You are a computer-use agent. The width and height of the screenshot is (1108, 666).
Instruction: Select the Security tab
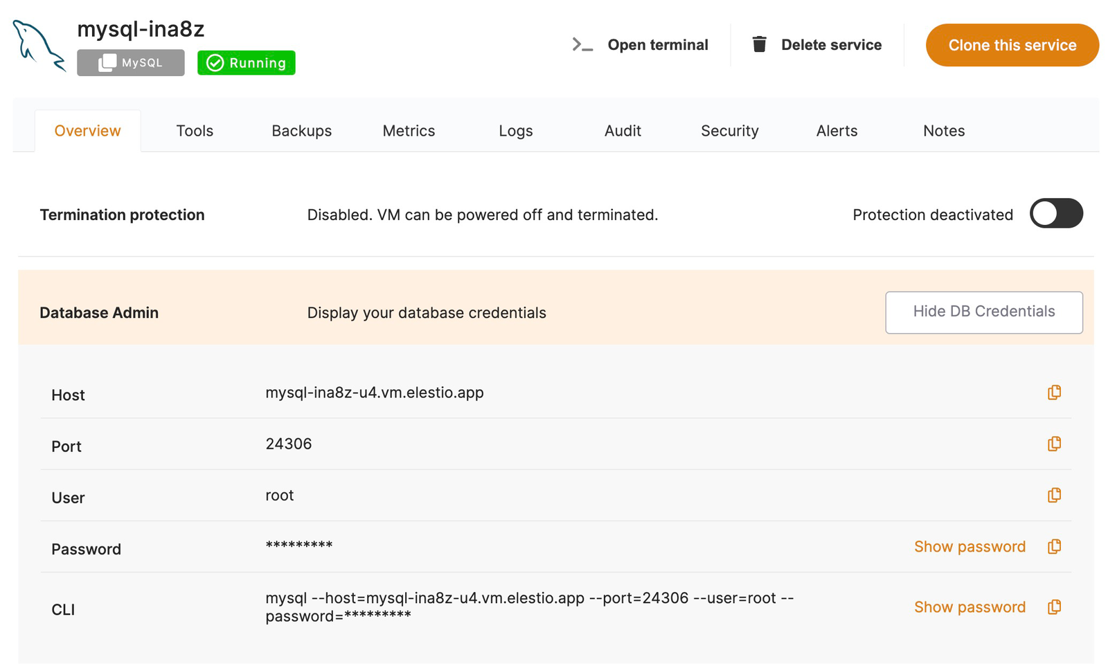click(x=729, y=130)
